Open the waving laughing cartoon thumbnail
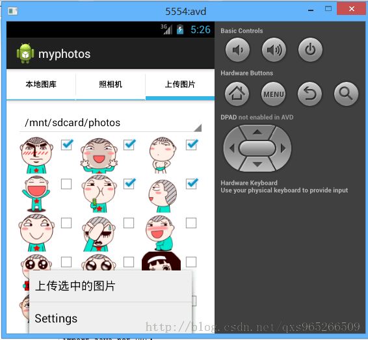368x340 pixels. click(99, 156)
